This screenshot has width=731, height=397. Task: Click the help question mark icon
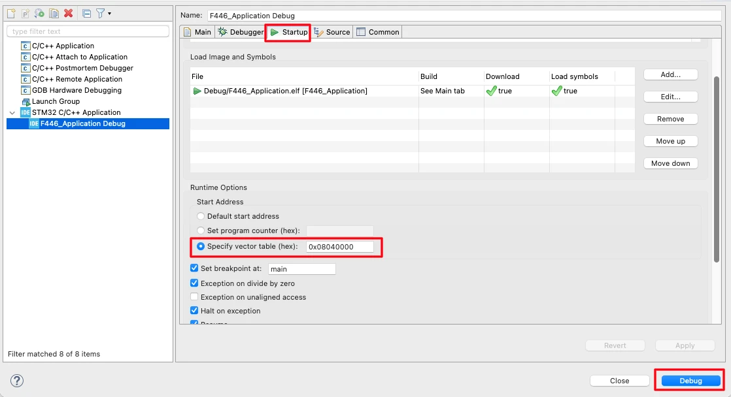pos(16,381)
